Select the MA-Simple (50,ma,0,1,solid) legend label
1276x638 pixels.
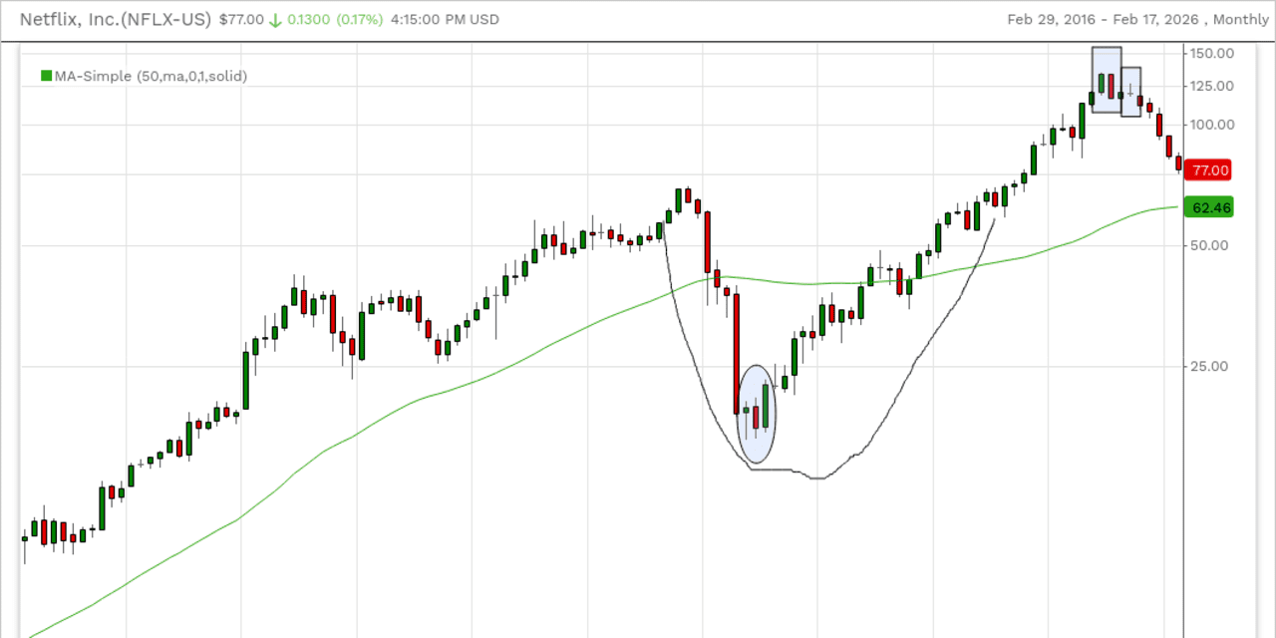pyautogui.click(x=151, y=76)
